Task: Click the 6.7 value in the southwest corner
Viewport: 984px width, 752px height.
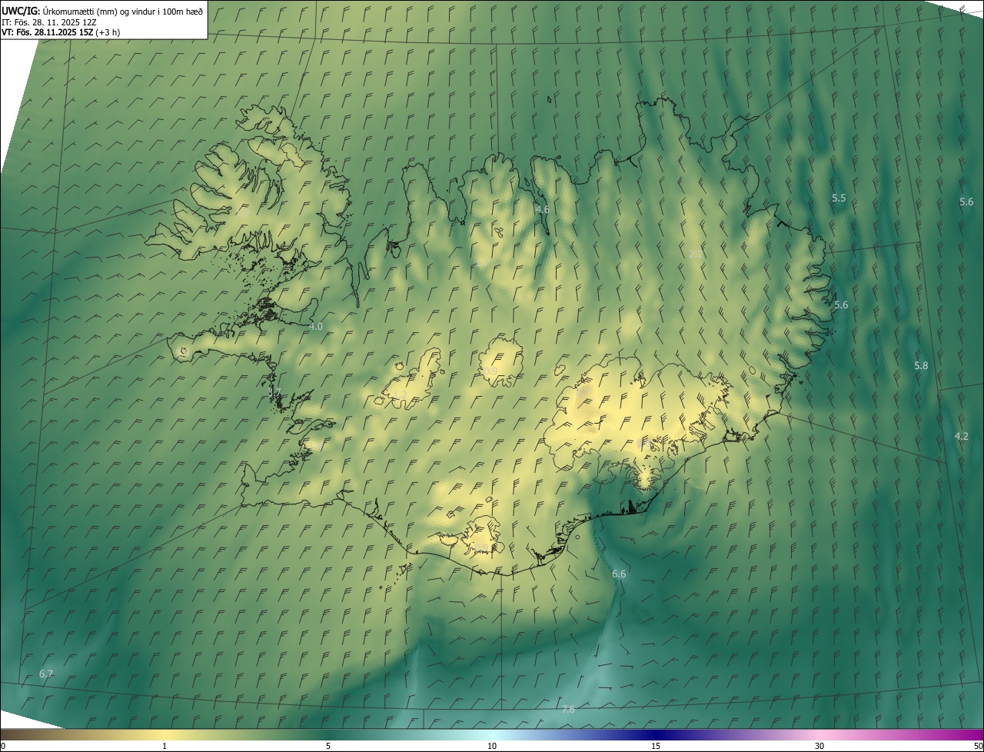Action: click(46, 674)
